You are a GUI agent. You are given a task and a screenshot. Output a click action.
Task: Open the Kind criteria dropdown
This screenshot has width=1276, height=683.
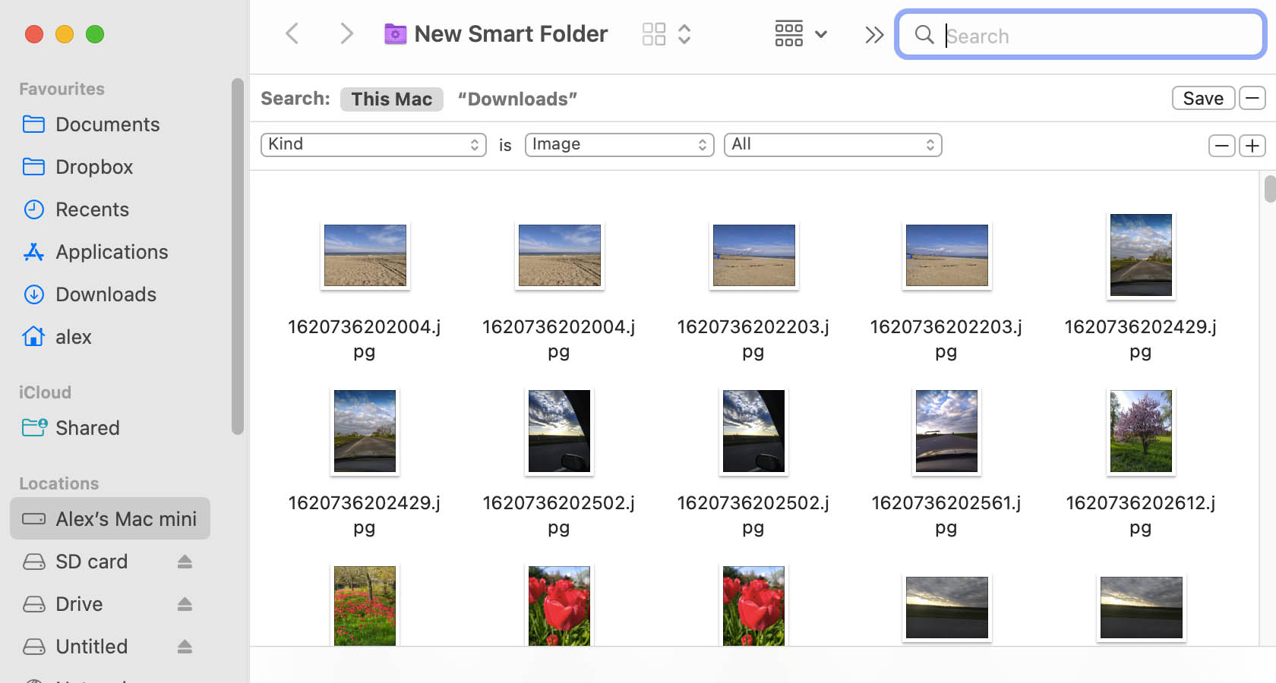(373, 144)
